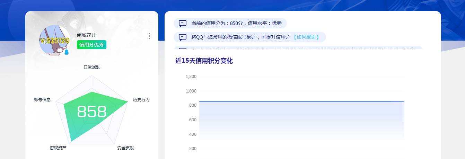The image size is (465, 159).
Task: Click the 600 axis label
Action: (193, 120)
